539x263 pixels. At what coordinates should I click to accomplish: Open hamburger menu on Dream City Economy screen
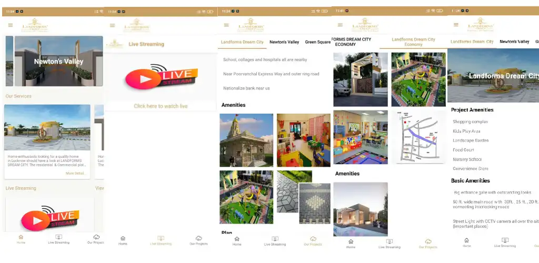coord(340,25)
